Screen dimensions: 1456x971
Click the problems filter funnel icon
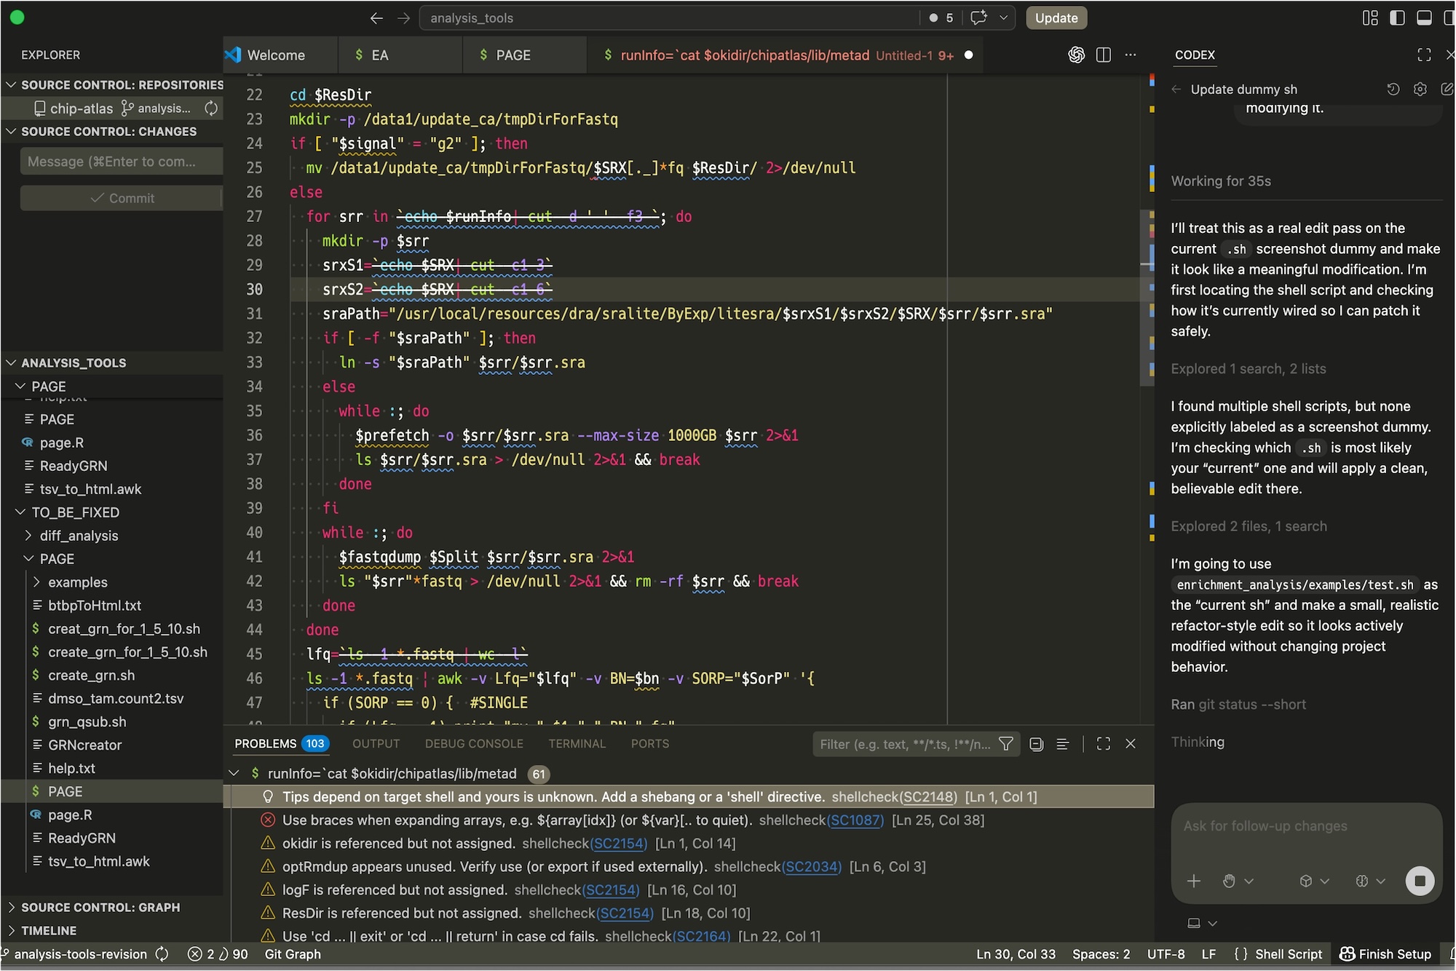pyautogui.click(x=1006, y=743)
